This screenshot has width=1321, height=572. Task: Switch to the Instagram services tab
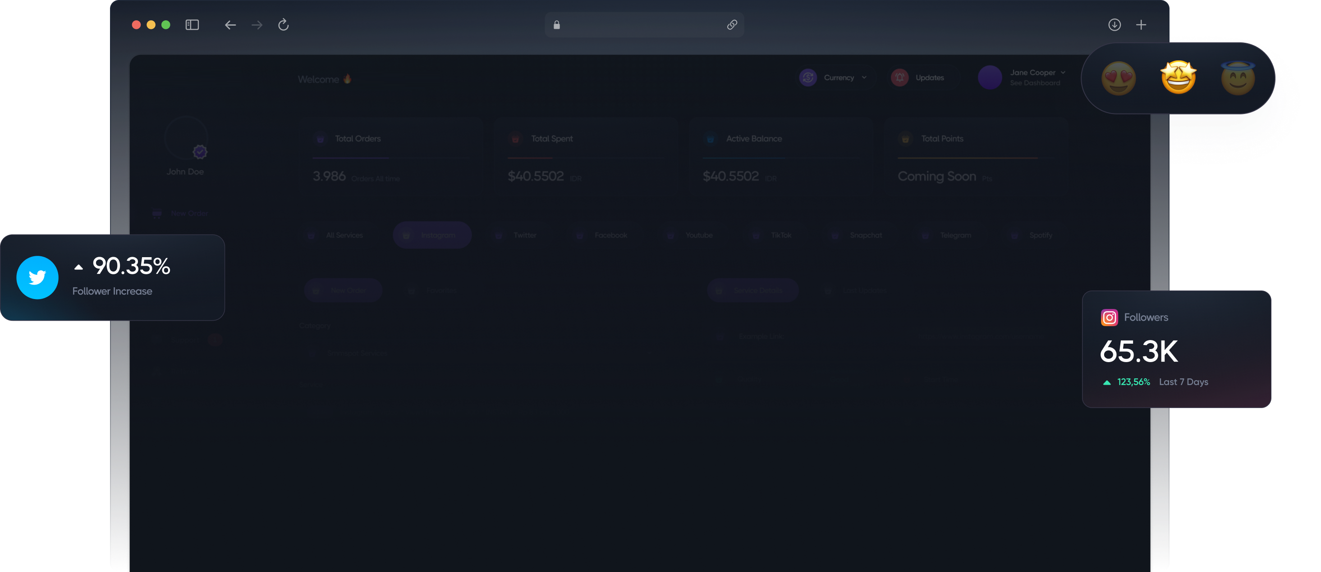(x=432, y=235)
